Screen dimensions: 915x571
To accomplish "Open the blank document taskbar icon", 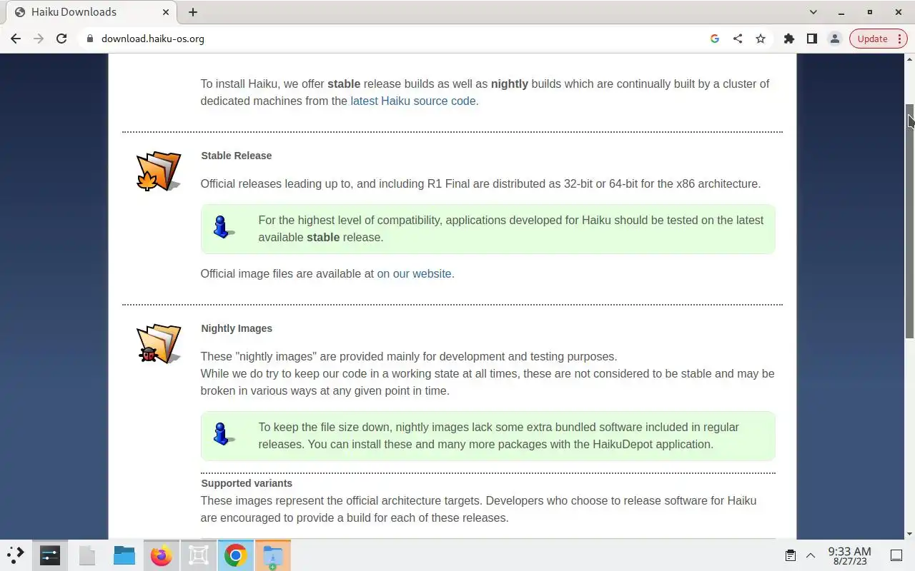I will 87,555.
